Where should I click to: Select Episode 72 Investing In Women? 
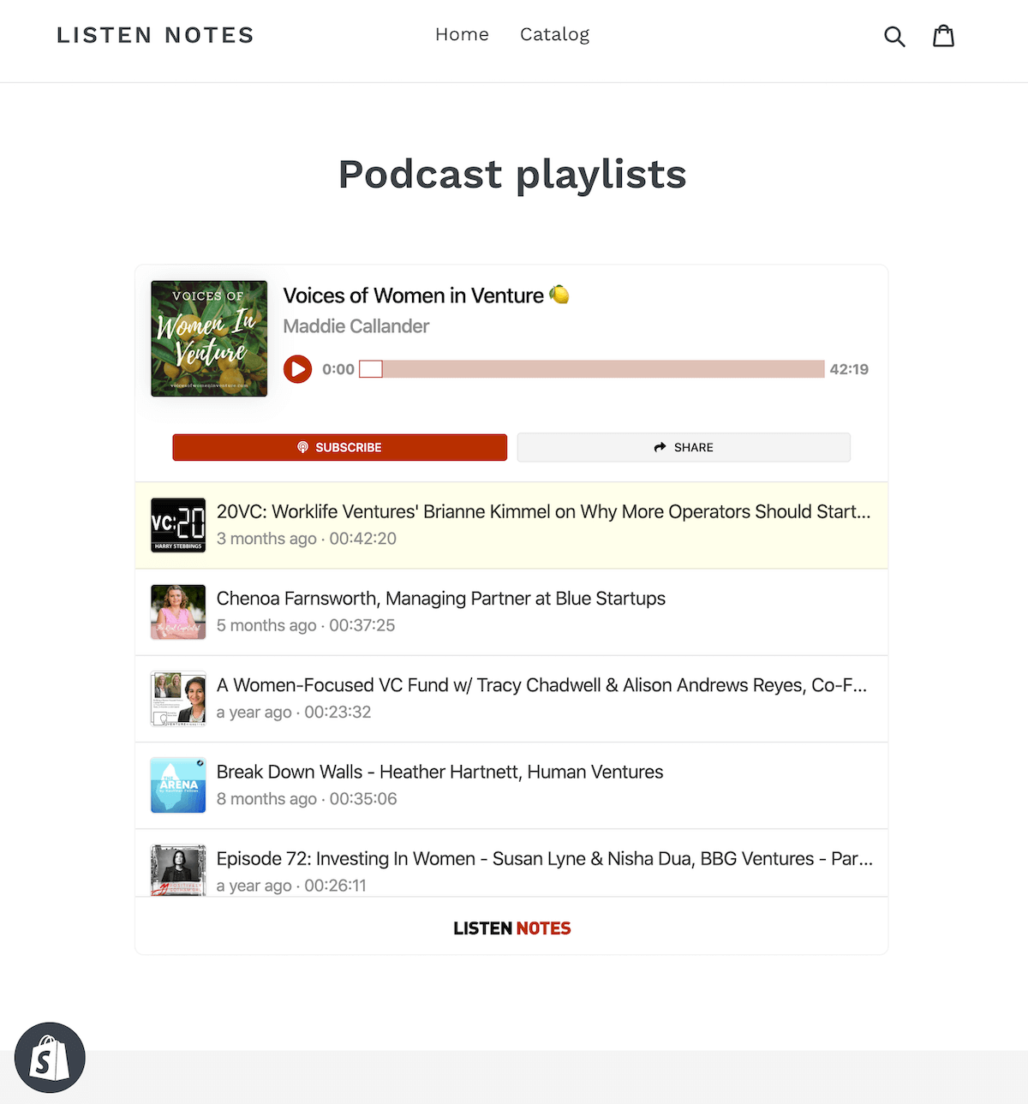511,863
